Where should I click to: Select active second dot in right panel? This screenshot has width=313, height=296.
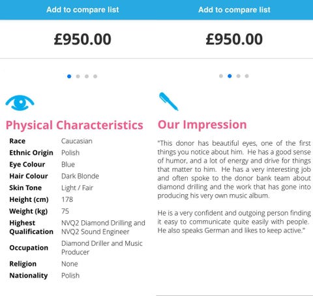[x=230, y=76]
